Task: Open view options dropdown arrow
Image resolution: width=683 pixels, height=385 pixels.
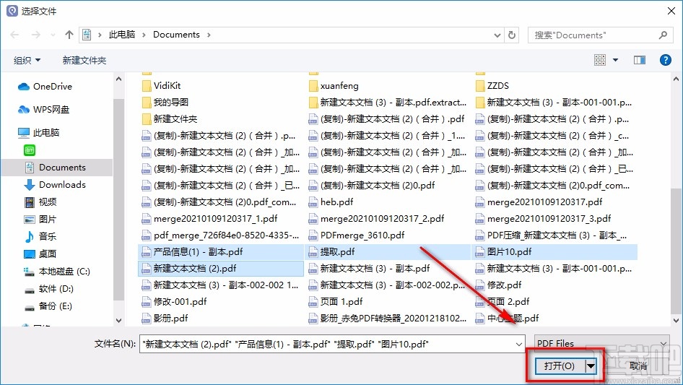Action: click(x=615, y=60)
